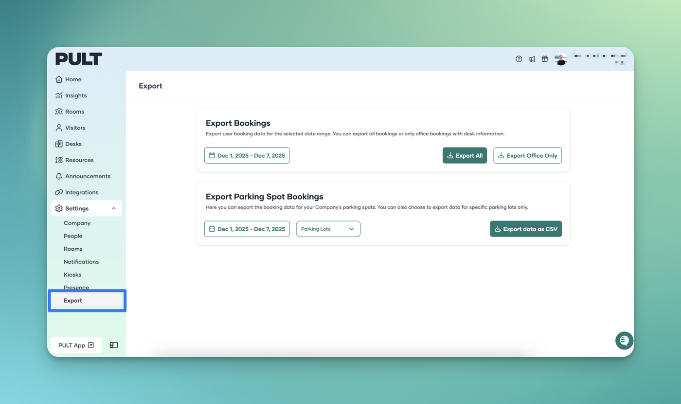The width and height of the screenshot is (681, 404).
Task: Click the Export Office Only button
Action: click(527, 155)
